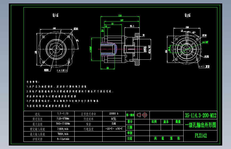Screen dimensions: 231x149
Task: Click the 输入端 view heading
Action: pos(55,15)
